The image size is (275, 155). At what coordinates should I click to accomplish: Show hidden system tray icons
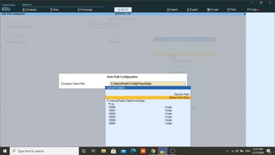pyautogui.click(x=227, y=151)
